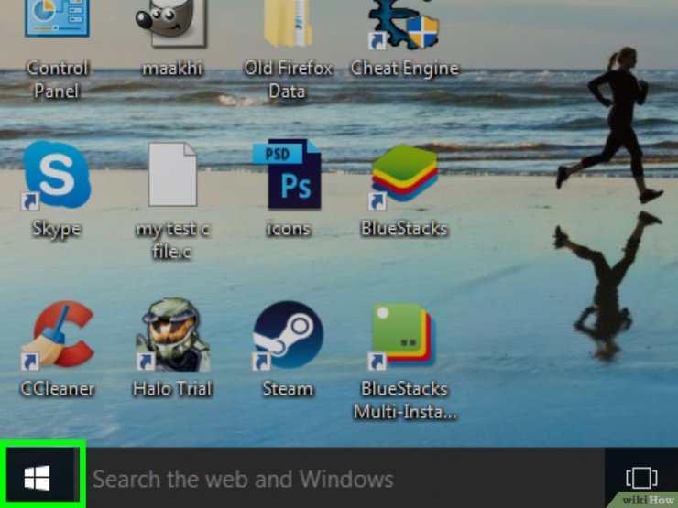The width and height of the screenshot is (678, 508).
Task: Select the BlueStacks Multi-Insta... label
Action: [404, 400]
